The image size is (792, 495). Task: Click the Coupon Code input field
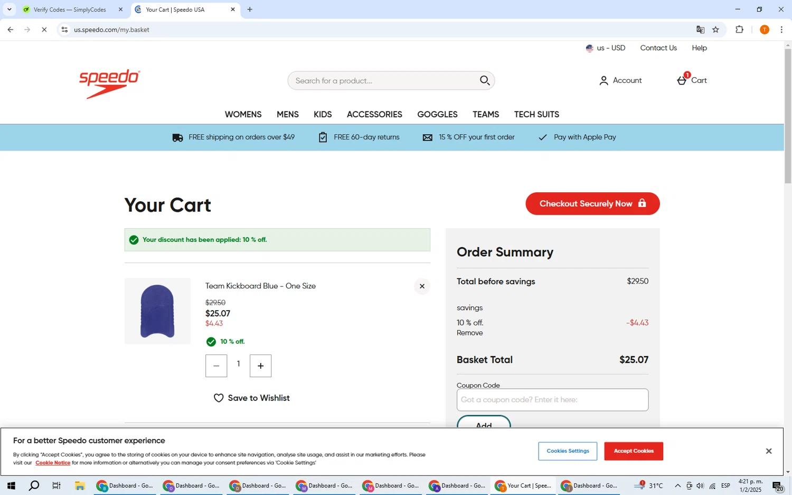(x=552, y=400)
